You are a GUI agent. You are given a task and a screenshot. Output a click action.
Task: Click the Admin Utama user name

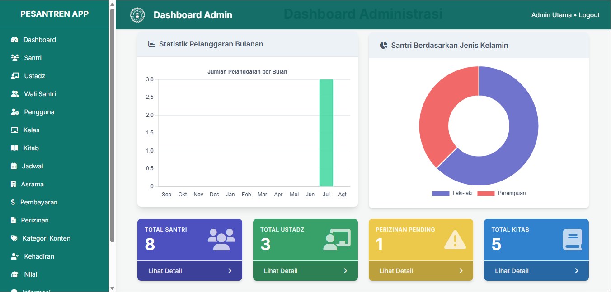click(x=551, y=15)
